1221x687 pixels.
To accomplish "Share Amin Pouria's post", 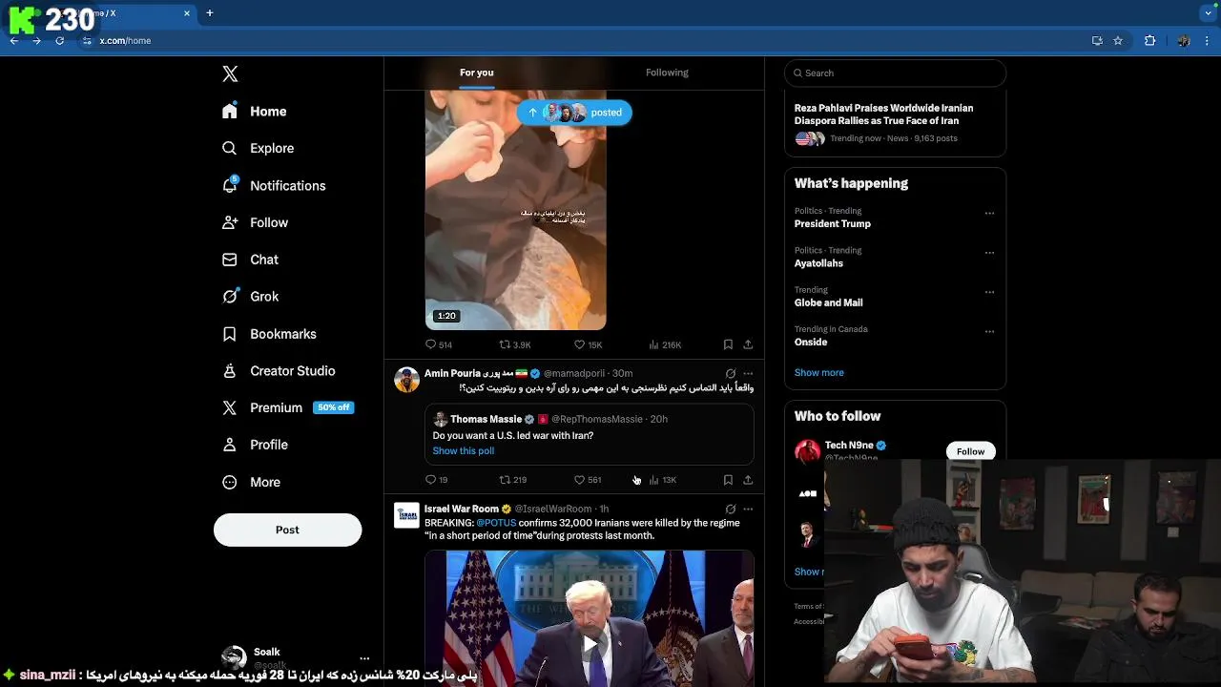I will coord(748,480).
